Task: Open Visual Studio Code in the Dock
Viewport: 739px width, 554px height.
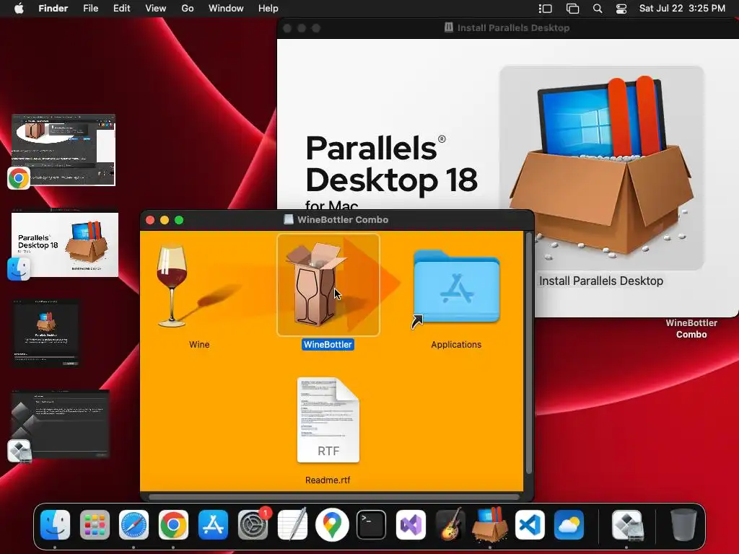Action: 529,524
